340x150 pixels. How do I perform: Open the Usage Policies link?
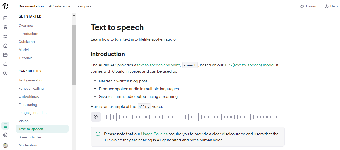(154, 134)
